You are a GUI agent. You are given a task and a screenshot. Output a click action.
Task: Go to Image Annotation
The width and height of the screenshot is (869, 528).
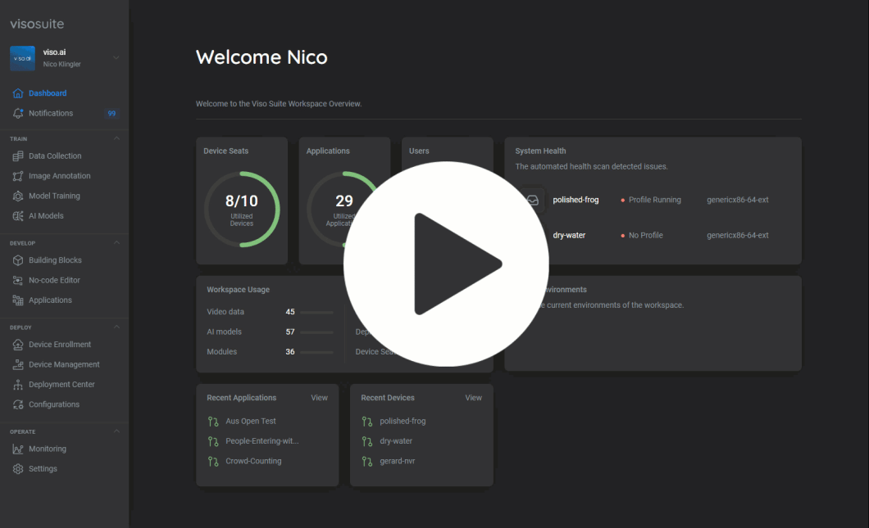59,176
